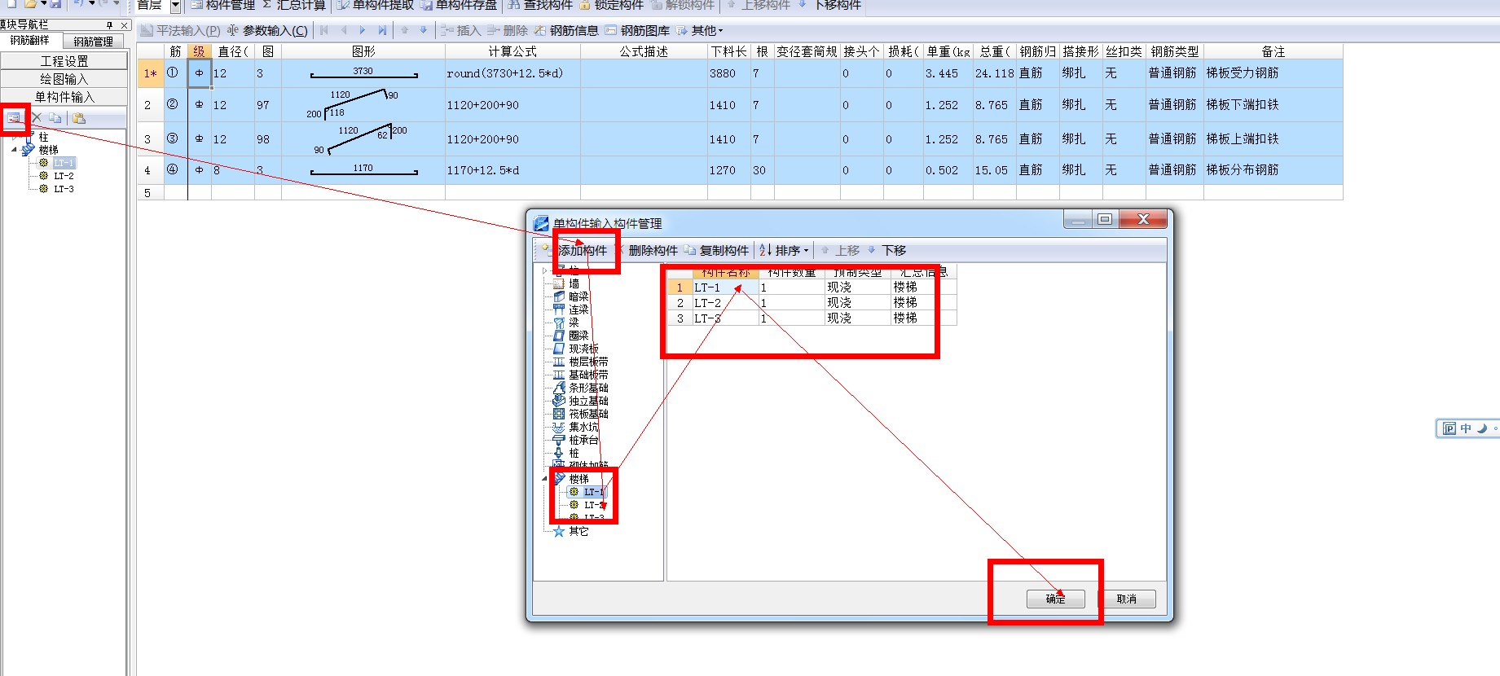Screen dimensions: 1500x676
Task: Open 排序 sort dropdown in dialog
Action: 784,250
